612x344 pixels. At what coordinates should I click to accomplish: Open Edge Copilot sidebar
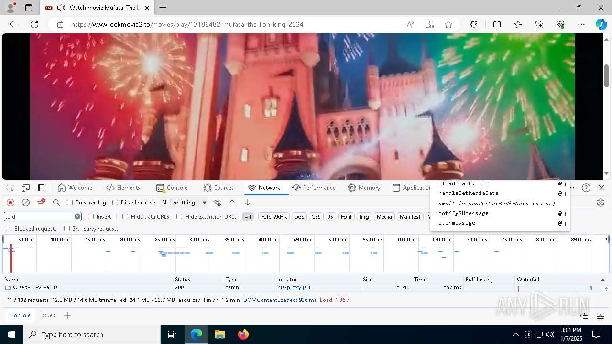[x=601, y=24]
